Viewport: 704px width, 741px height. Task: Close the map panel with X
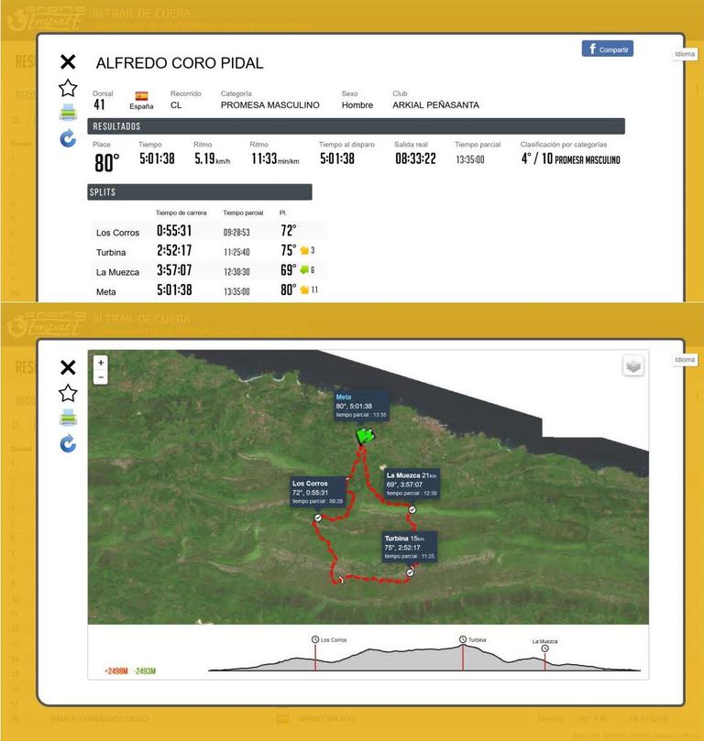pyautogui.click(x=68, y=367)
